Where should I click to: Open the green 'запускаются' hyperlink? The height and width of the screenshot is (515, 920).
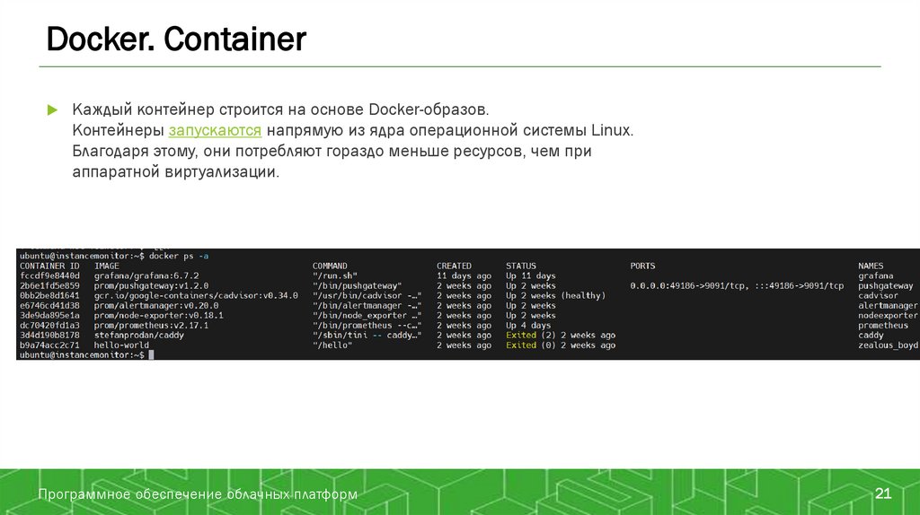tap(215, 130)
